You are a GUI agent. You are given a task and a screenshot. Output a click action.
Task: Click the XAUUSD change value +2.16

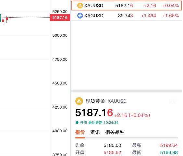150,6
